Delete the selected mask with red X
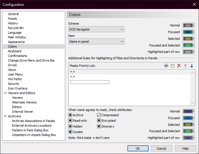Screen dimensions: 199x154 point(179,66)
